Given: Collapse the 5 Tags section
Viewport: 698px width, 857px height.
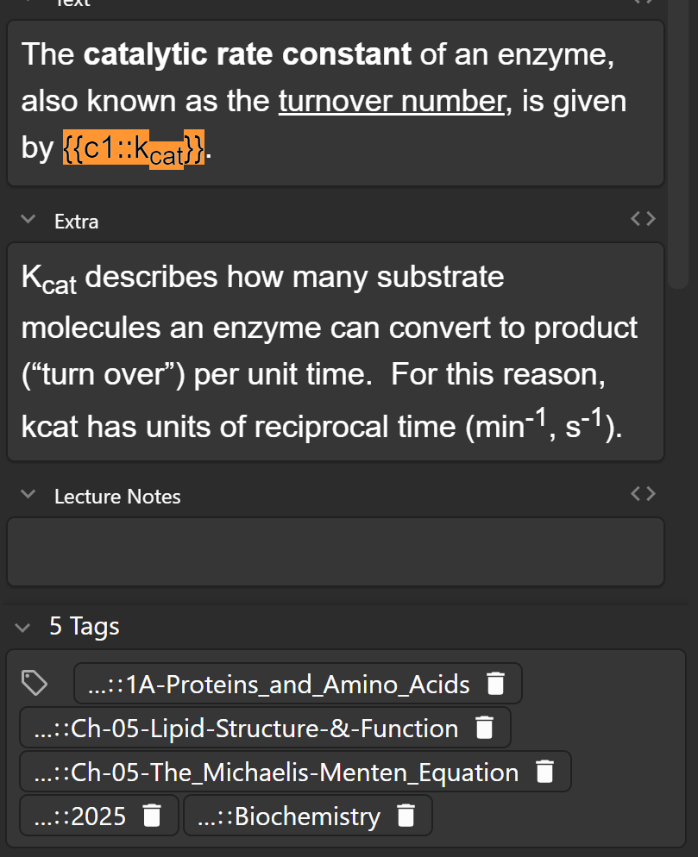Looking at the screenshot, I should (x=23, y=627).
